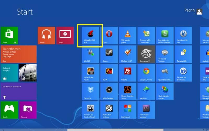This screenshot has width=209, height=131.
Task: Launch Free Video to MP3 Converter
Action: coord(165,36)
